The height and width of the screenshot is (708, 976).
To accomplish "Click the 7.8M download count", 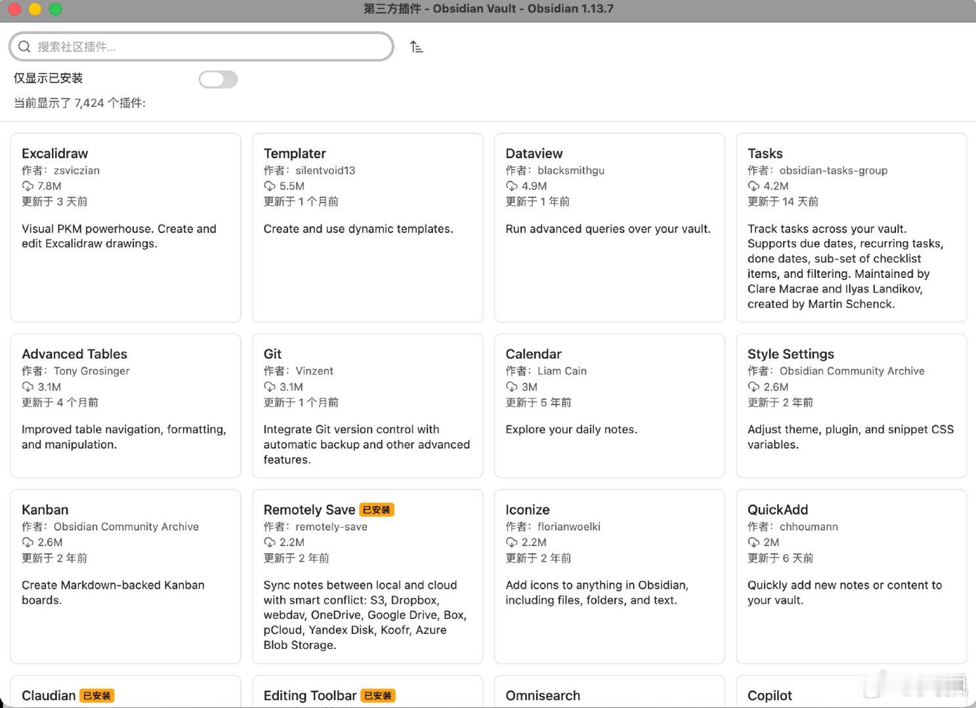I will point(49,186).
